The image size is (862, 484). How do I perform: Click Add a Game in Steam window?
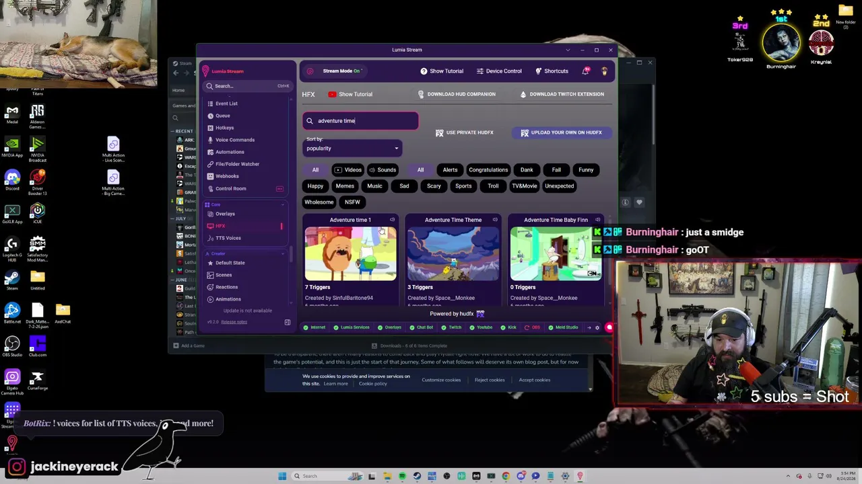click(189, 346)
